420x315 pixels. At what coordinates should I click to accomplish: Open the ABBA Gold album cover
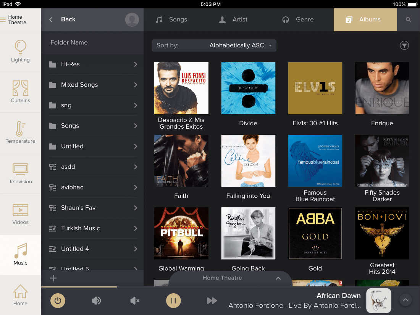click(315, 233)
